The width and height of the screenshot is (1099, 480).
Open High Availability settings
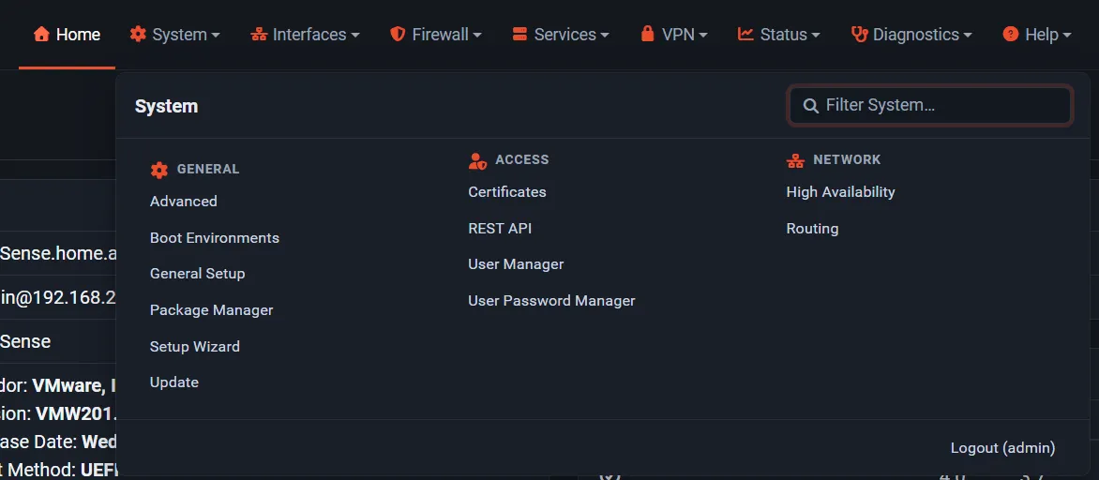click(840, 191)
